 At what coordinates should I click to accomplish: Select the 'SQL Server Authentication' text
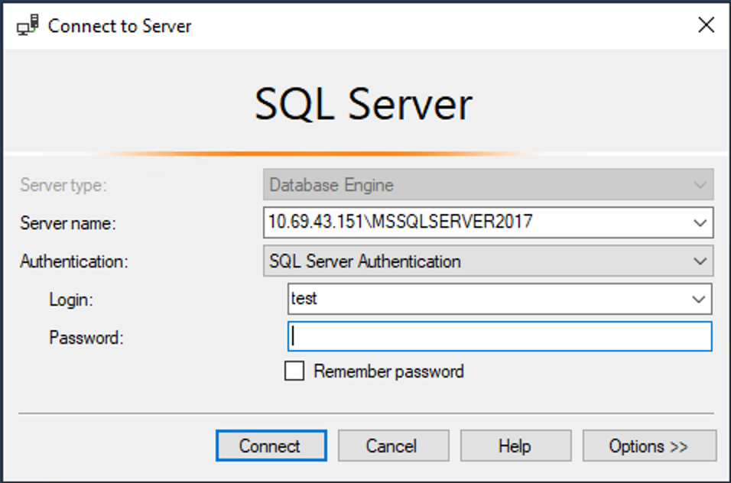365,261
